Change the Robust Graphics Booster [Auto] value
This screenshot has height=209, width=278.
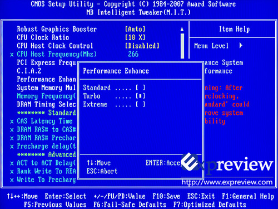pyautogui.click(x=135, y=29)
